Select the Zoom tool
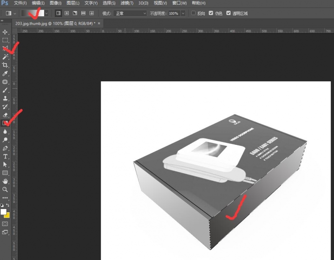This screenshot has width=334, height=260. click(5, 189)
